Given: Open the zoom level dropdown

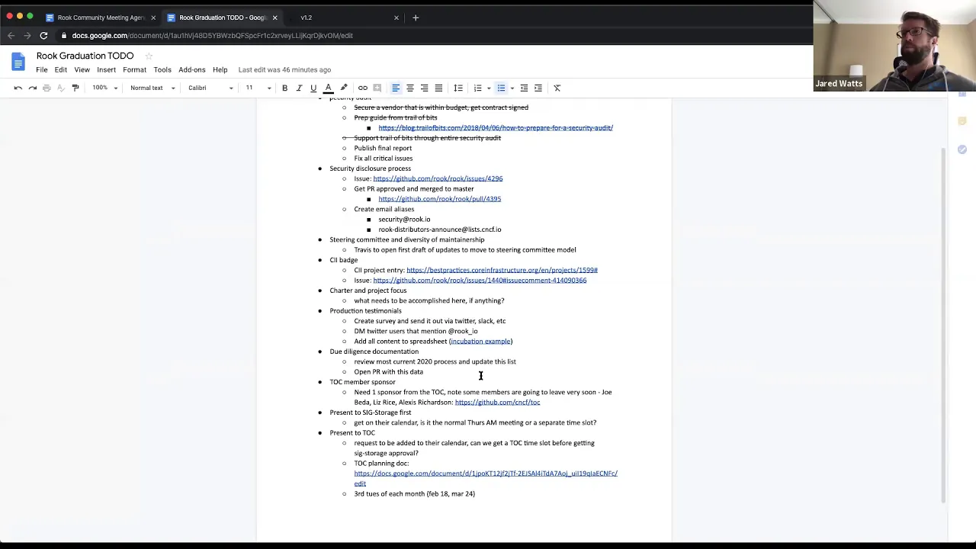Looking at the screenshot, I should pos(105,88).
